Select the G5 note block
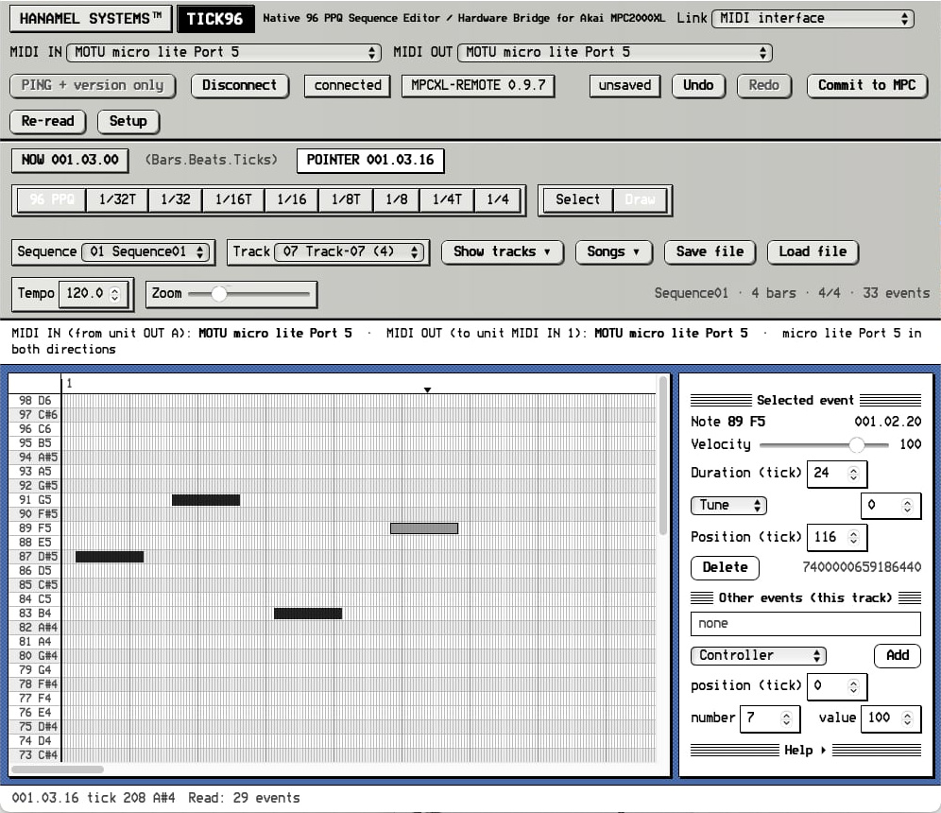Screen dimensions: 941x813 click(x=206, y=500)
